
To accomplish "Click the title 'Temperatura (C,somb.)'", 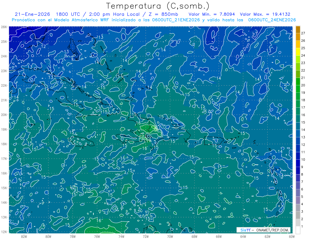I will [x=158, y=6].
